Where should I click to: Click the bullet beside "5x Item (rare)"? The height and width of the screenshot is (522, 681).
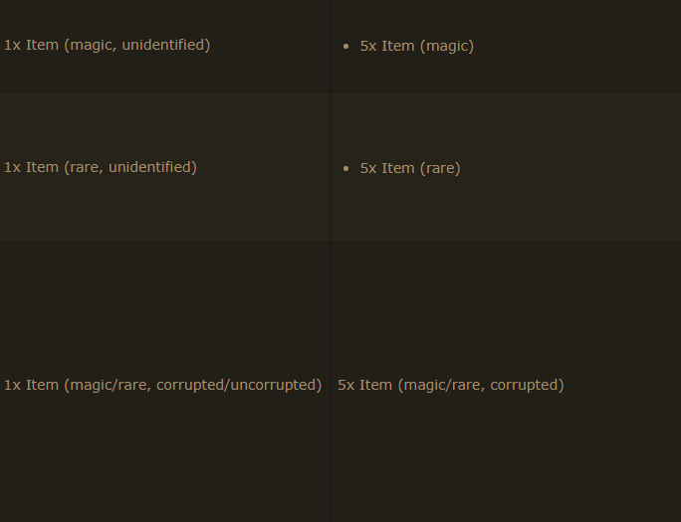(x=345, y=169)
